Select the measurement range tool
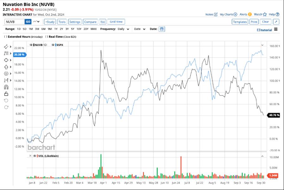The image size is (284, 190). coord(6,80)
